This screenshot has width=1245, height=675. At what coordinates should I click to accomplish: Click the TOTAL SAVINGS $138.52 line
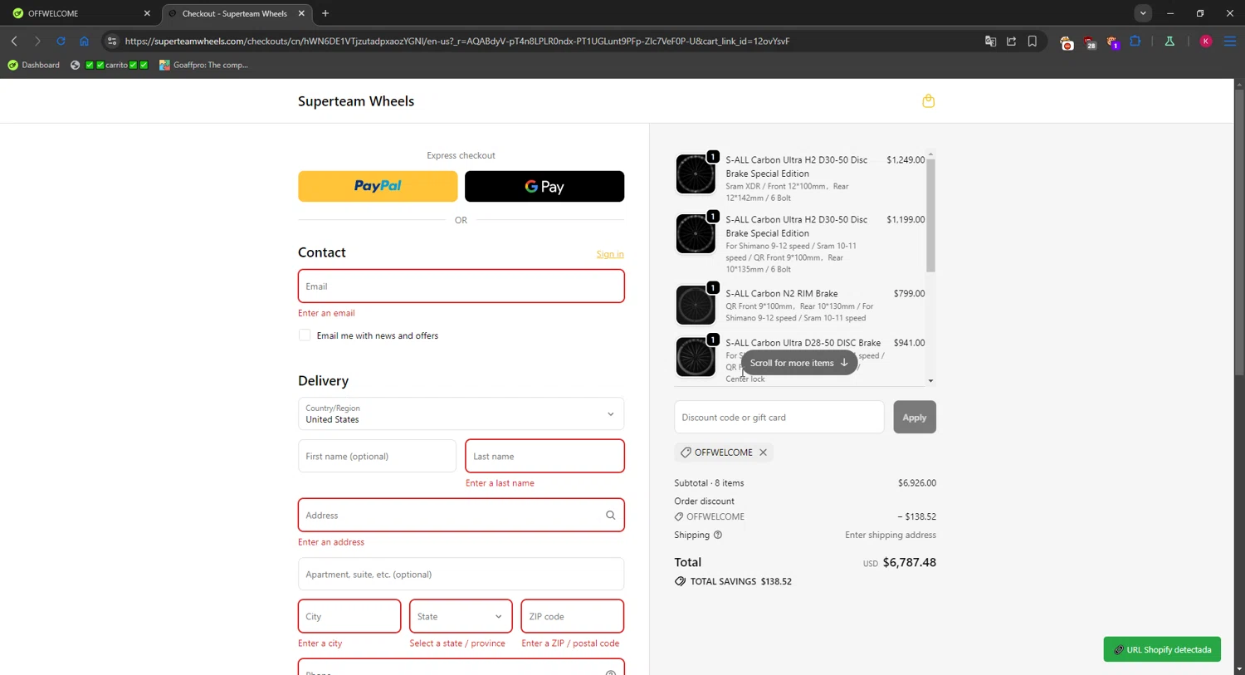pyautogui.click(x=734, y=581)
